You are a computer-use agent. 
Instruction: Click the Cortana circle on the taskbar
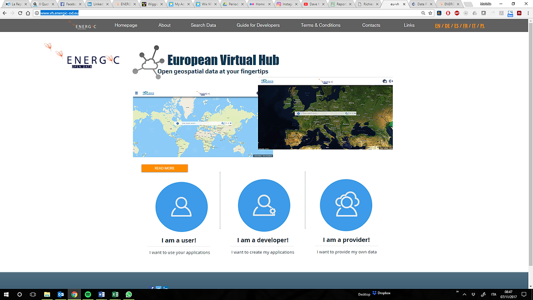click(19, 294)
